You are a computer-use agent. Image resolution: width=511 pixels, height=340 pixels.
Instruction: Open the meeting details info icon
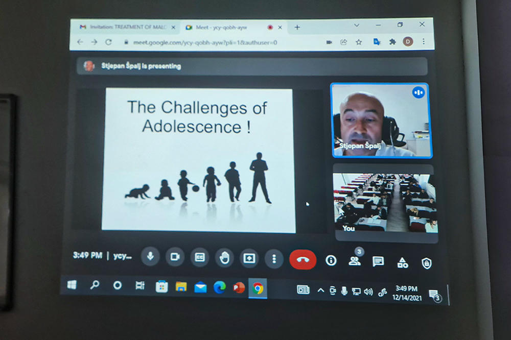point(331,260)
